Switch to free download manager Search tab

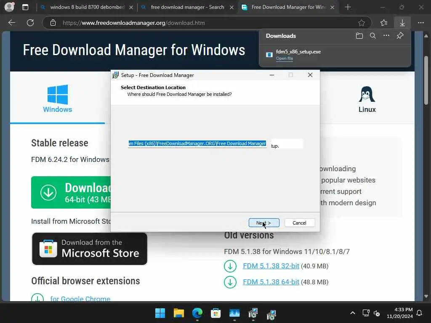[x=187, y=7]
